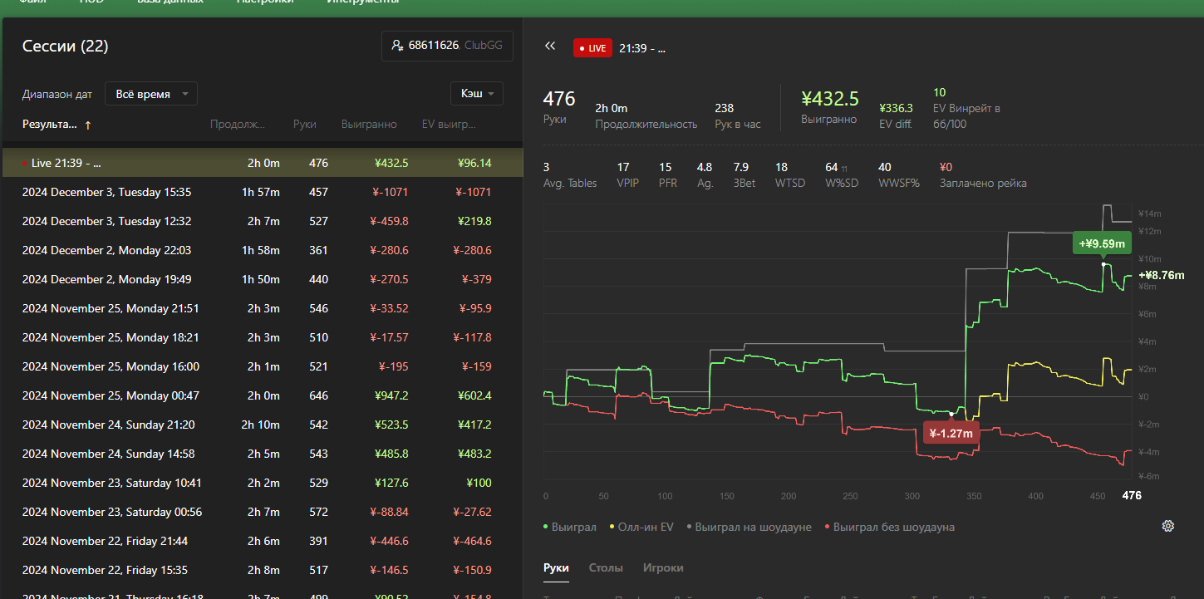Select December 3, Tuesday 12:32 session

[263, 221]
